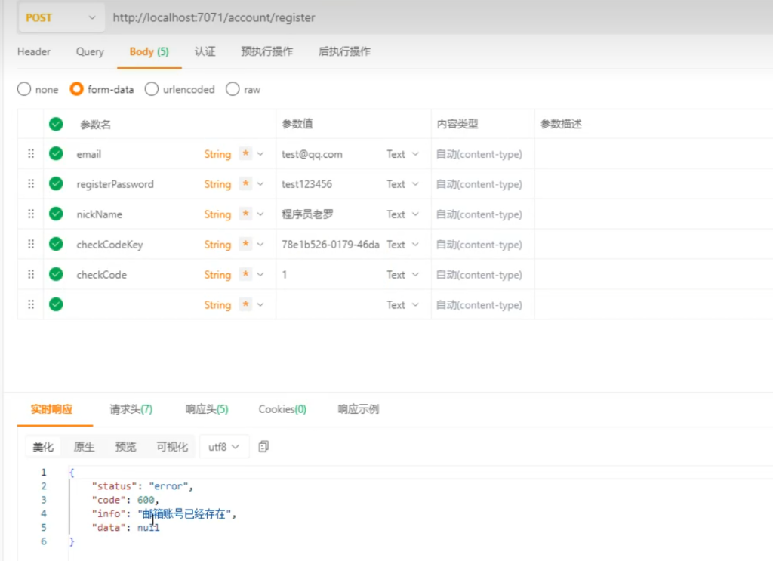Click drag handle of checkCode row
Image resolution: width=773 pixels, height=561 pixels.
31,274
